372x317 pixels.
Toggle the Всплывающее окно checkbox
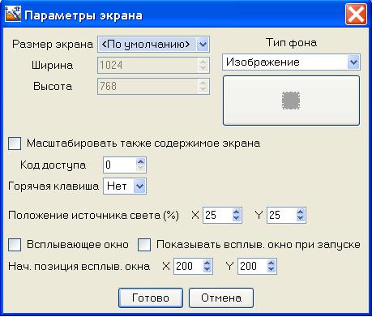tap(15, 245)
